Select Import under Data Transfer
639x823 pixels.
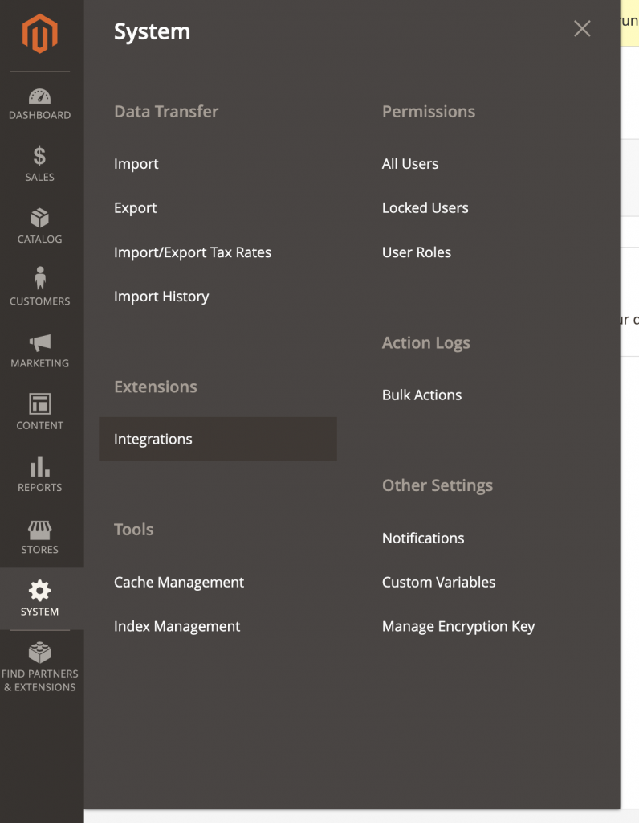(x=136, y=164)
